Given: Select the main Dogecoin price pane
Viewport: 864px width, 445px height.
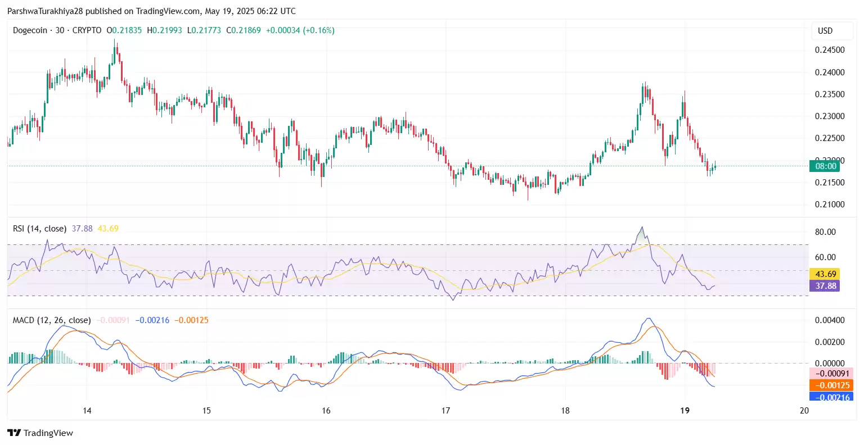Looking at the screenshot, I should [394, 112].
